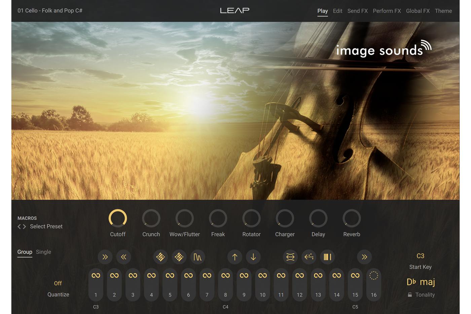471x314 pixels.
Task: Trigger loop pad 1
Action: [x=96, y=285]
